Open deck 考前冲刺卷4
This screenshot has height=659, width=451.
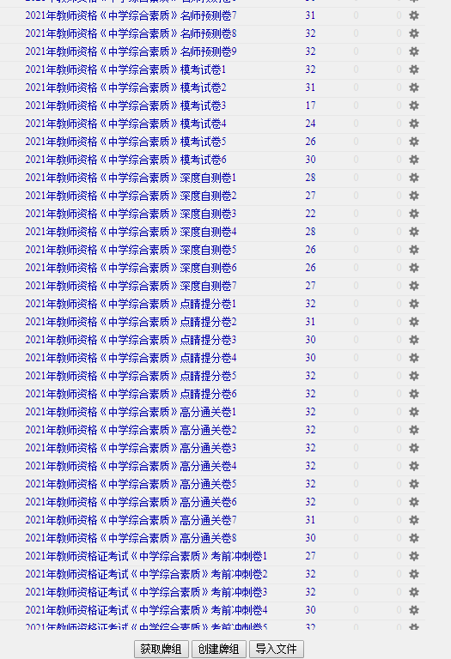[146, 610]
